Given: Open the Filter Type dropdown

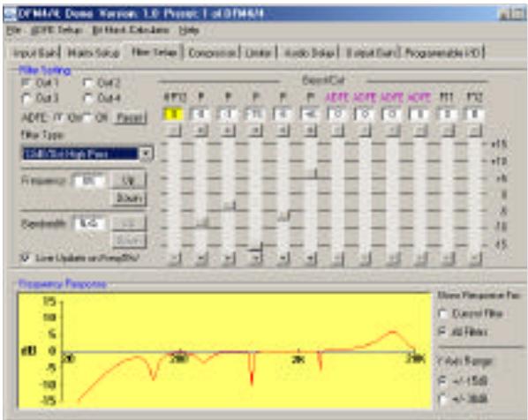Looking at the screenshot, I should (147, 154).
